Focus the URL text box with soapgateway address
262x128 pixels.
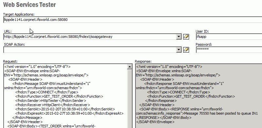pos(90,37)
